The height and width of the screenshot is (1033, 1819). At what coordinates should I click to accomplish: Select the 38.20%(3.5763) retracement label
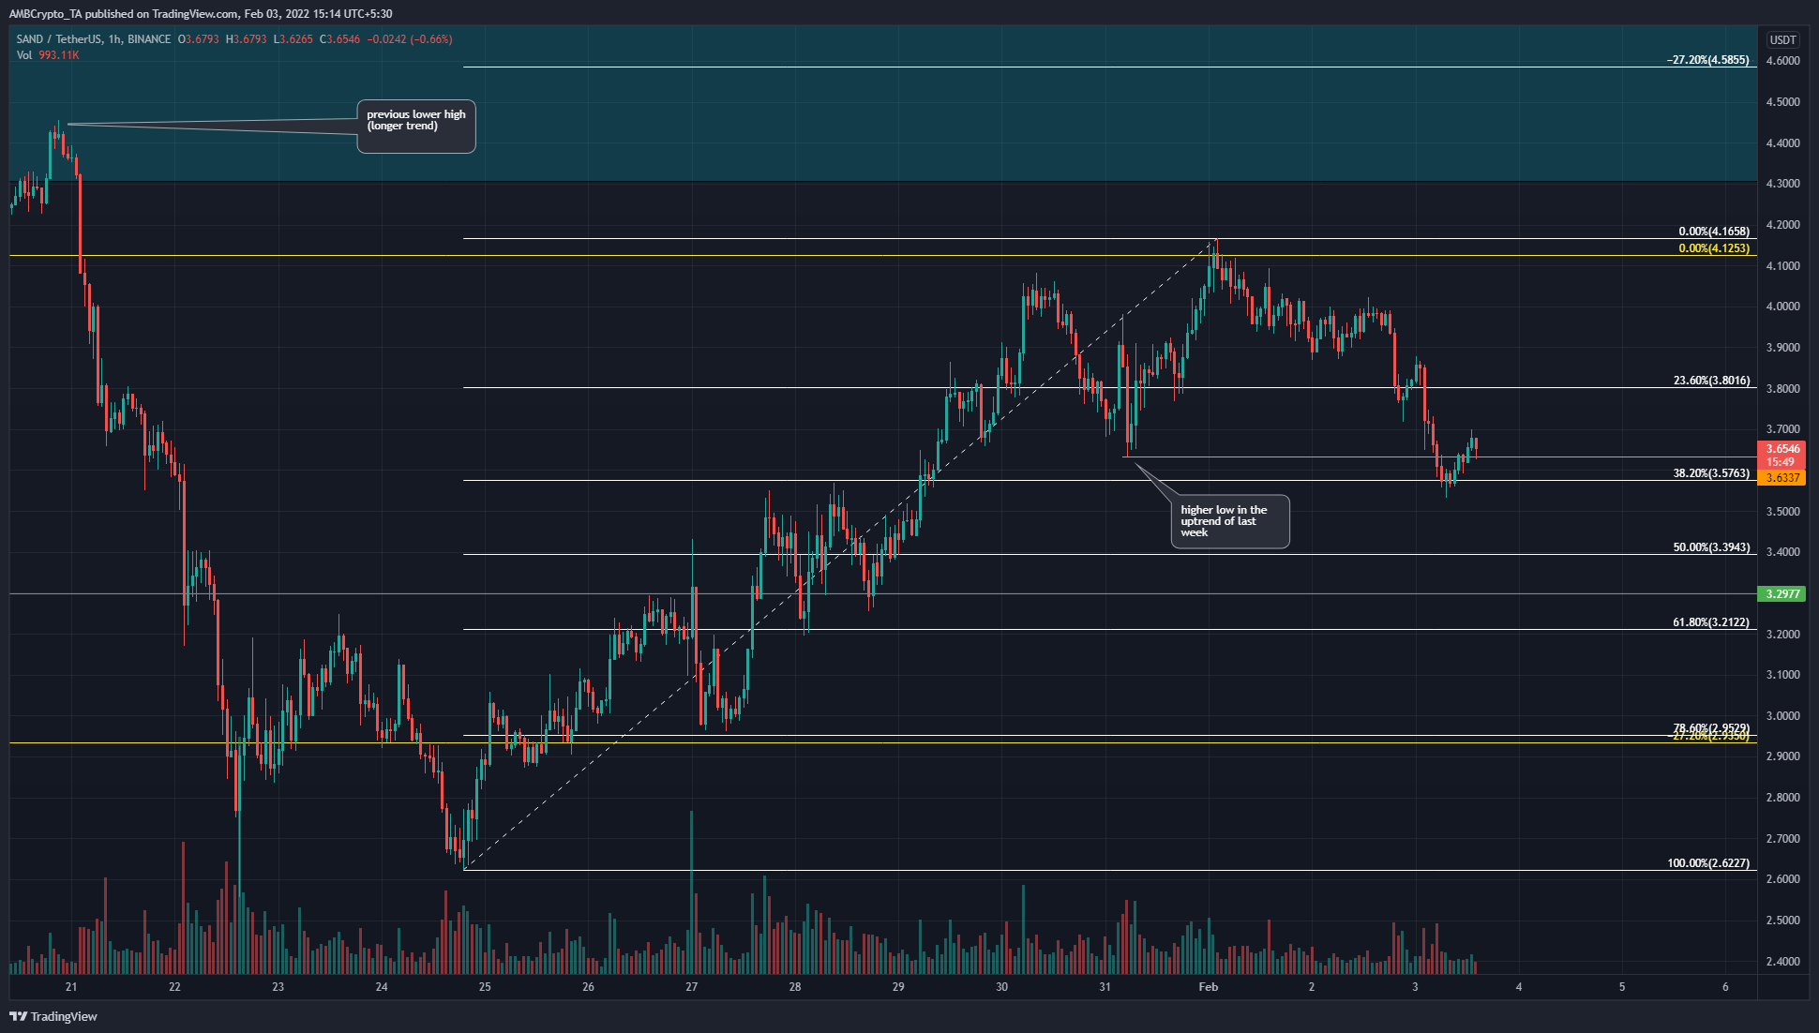coord(1711,473)
